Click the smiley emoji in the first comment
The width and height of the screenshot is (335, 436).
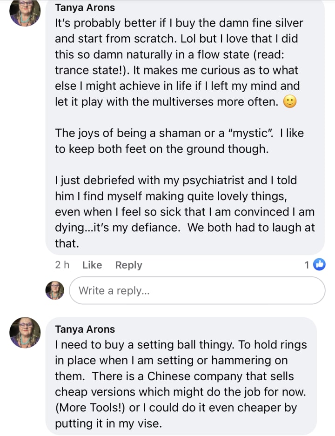pyautogui.click(x=289, y=101)
